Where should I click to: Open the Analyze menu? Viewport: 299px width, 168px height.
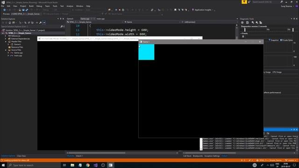(70, 6)
